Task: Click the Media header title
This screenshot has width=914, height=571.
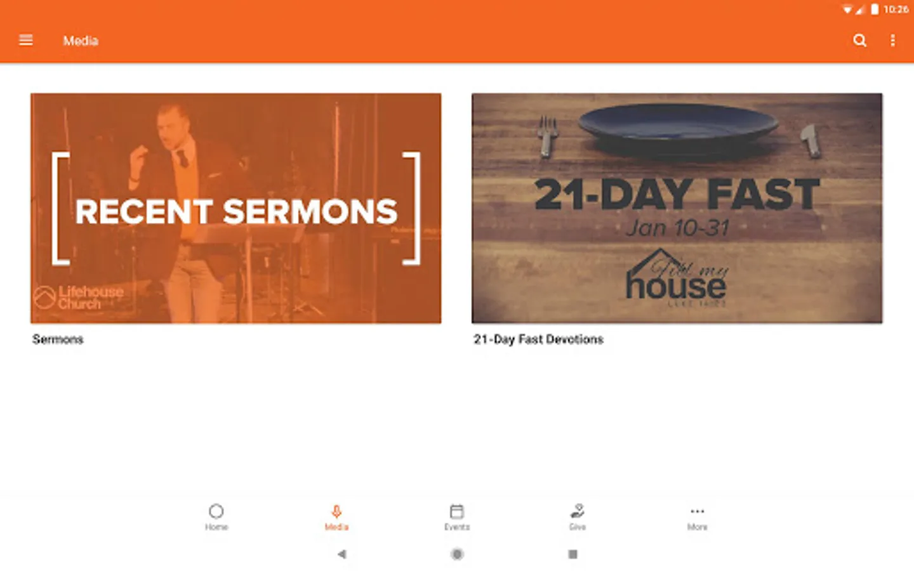Action: click(81, 41)
